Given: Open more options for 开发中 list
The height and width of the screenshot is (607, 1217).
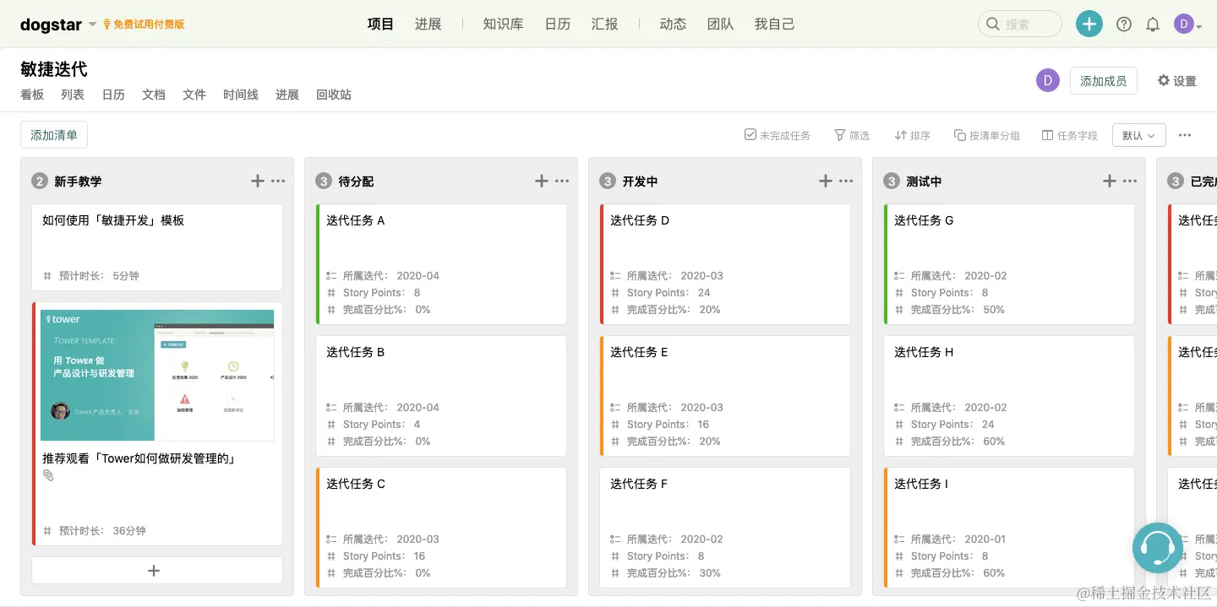Looking at the screenshot, I should pos(846,181).
